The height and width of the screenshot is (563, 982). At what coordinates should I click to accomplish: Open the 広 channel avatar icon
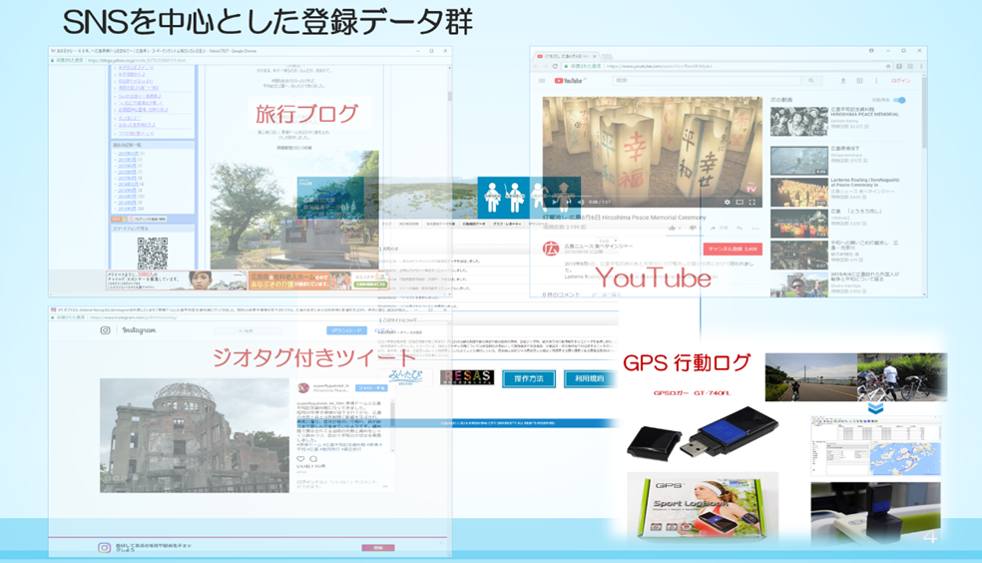[x=551, y=249]
